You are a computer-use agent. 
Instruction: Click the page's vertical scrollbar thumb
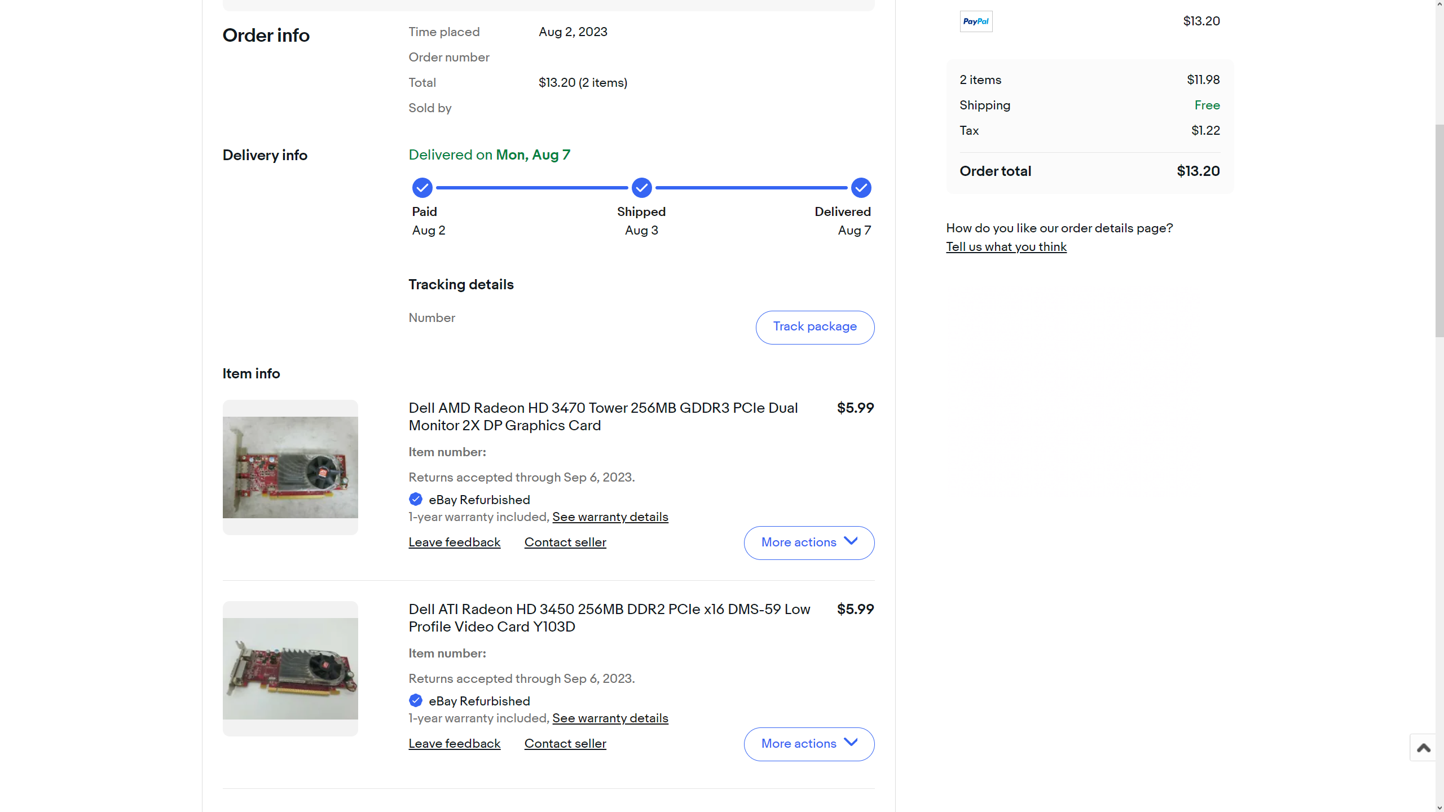point(1439,231)
